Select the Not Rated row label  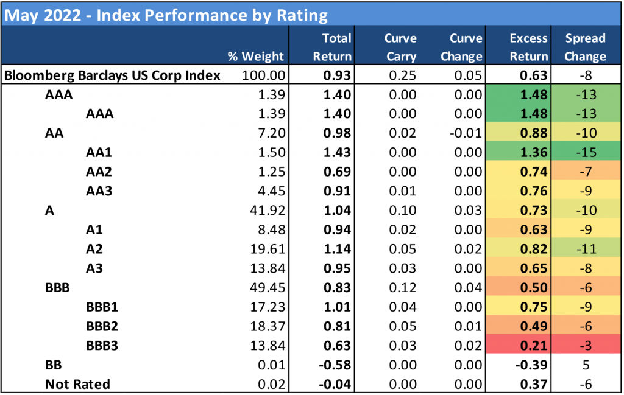[x=77, y=384]
